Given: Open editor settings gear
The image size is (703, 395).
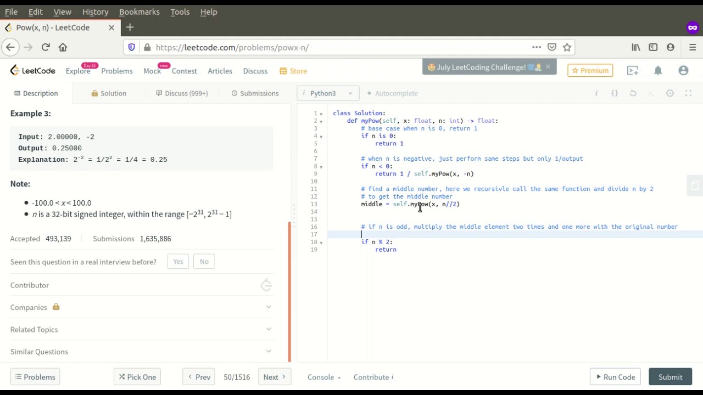Looking at the screenshot, I should tap(670, 93).
